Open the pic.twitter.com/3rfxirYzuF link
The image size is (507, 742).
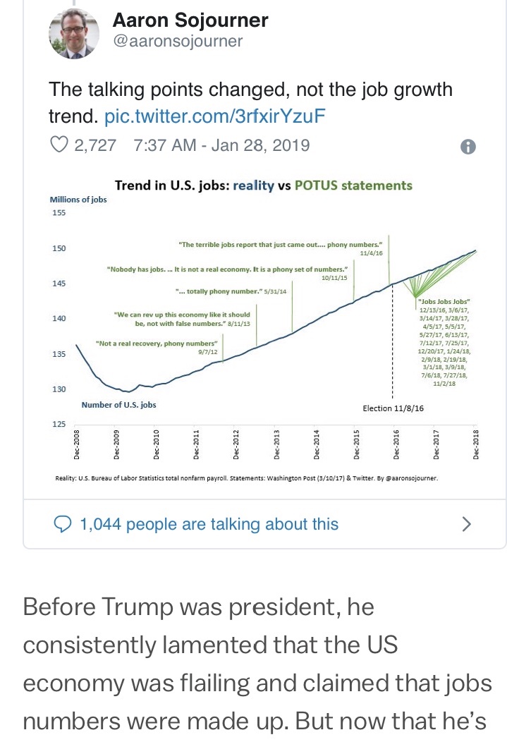(214, 115)
